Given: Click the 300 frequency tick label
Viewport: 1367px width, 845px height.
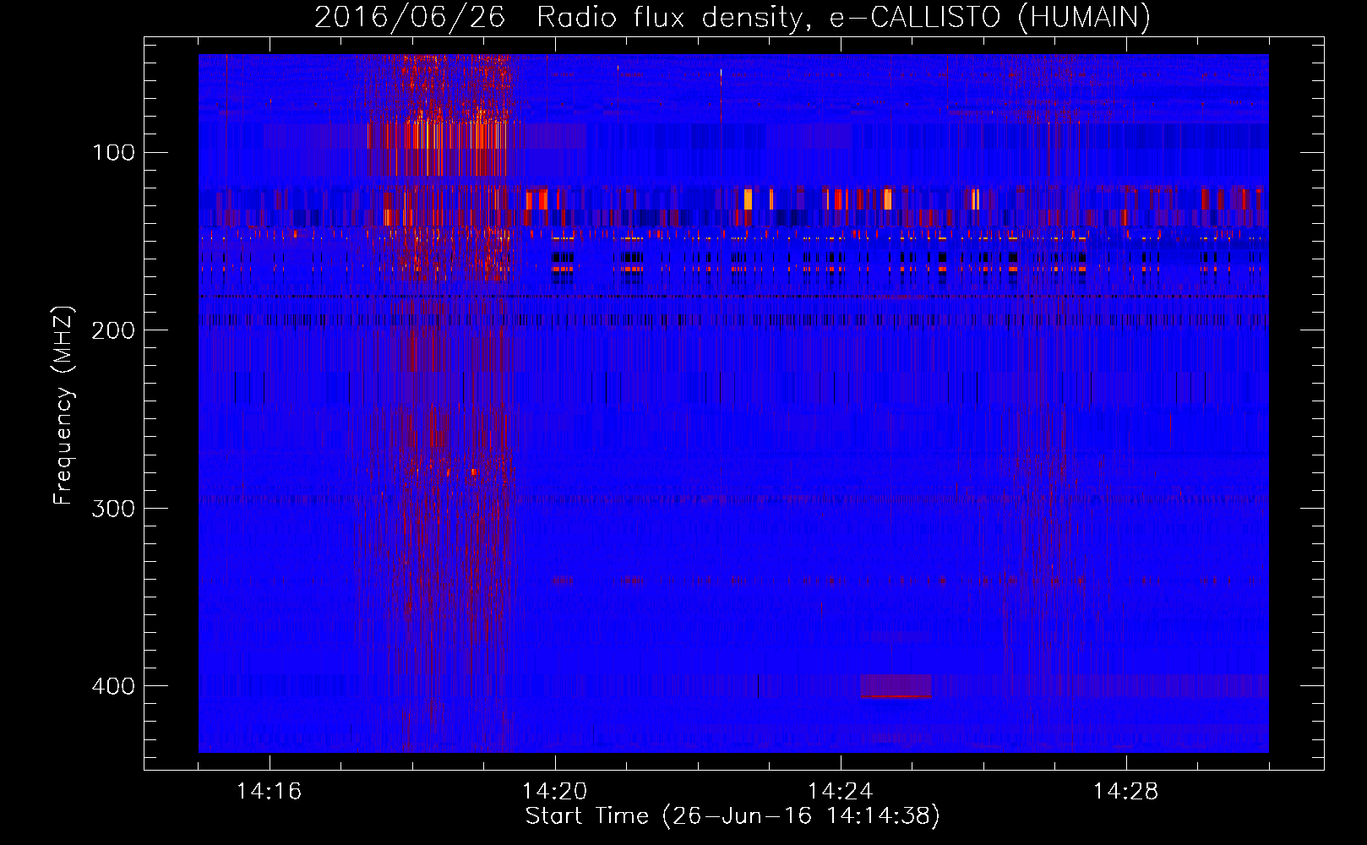Looking at the screenshot, I should click(113, 508).
